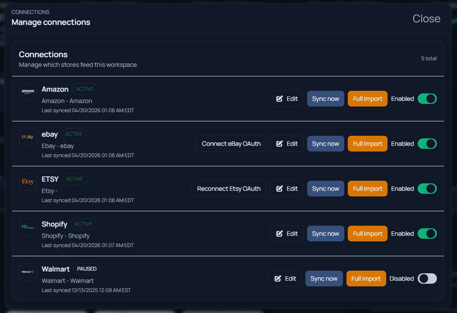Run Full import for Walmart
This screenshot has height=313, width=457.
(x=366, y=279)
